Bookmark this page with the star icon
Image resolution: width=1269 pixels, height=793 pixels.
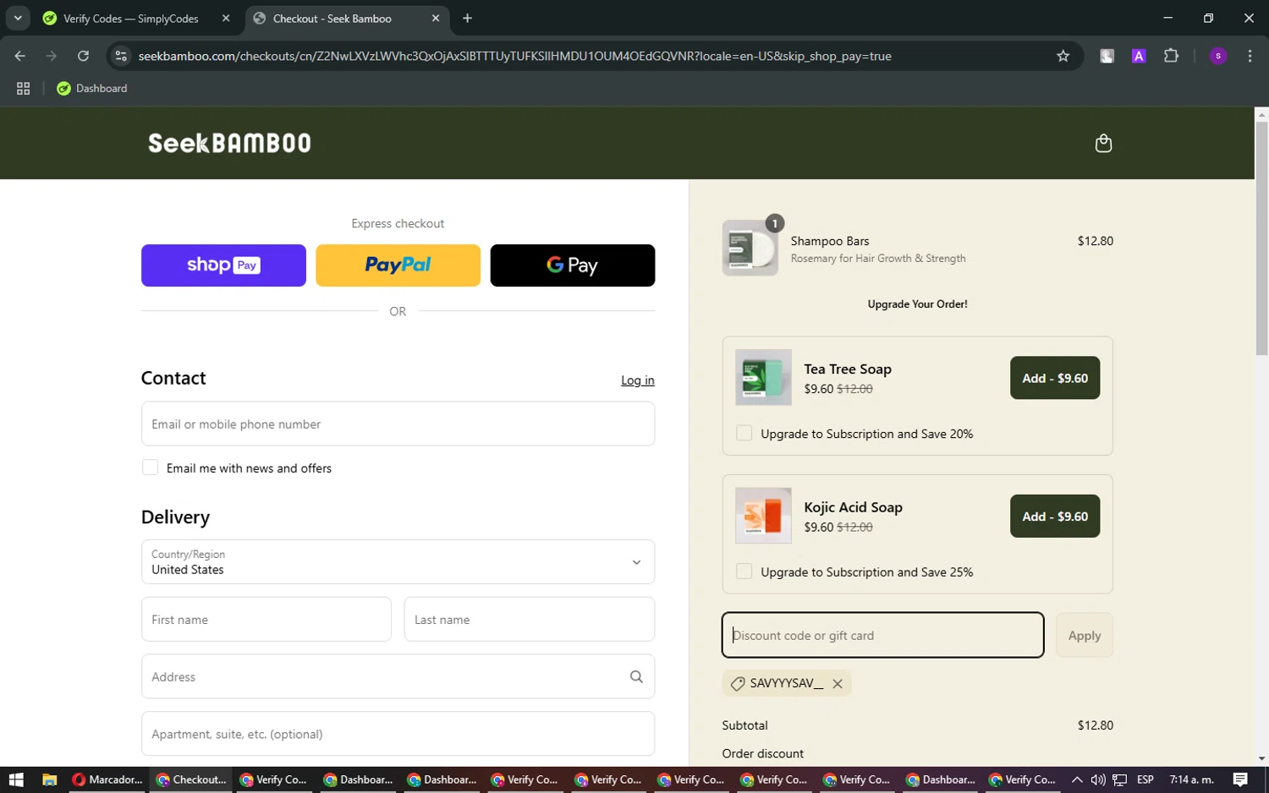[x=1063, y=56]
